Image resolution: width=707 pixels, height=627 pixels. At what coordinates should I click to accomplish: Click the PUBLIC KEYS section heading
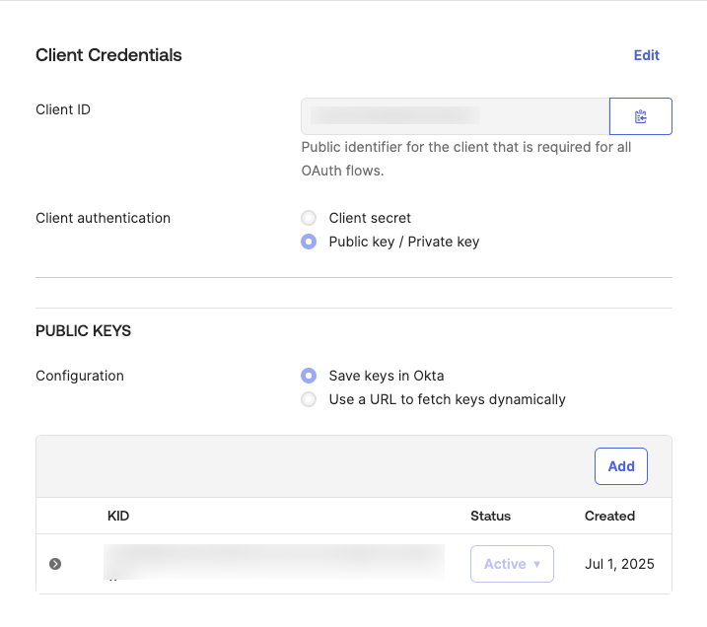click(83, 331)
